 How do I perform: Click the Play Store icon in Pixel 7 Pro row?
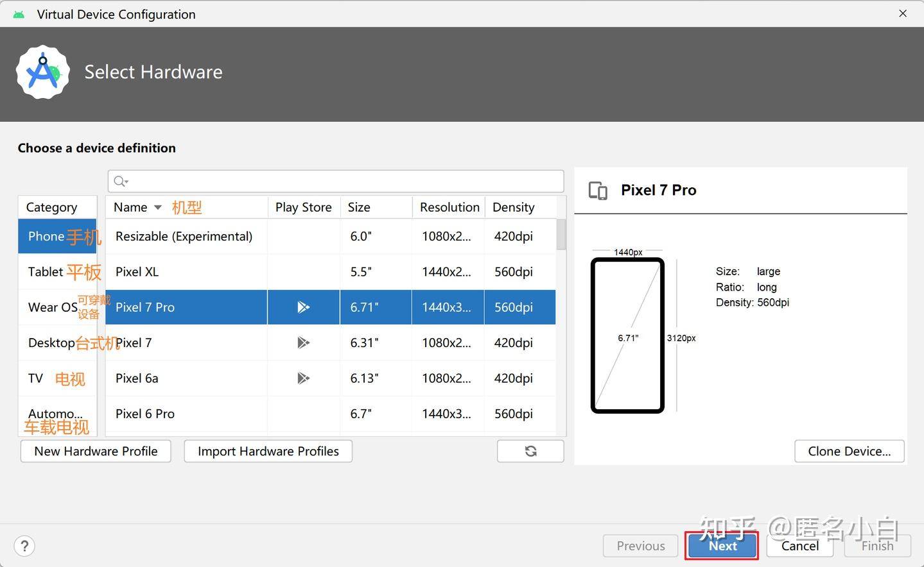click(x=303, y=307)
